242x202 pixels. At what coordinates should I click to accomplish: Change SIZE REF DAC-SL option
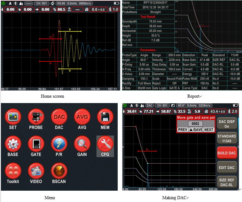[x=227, y=183]
